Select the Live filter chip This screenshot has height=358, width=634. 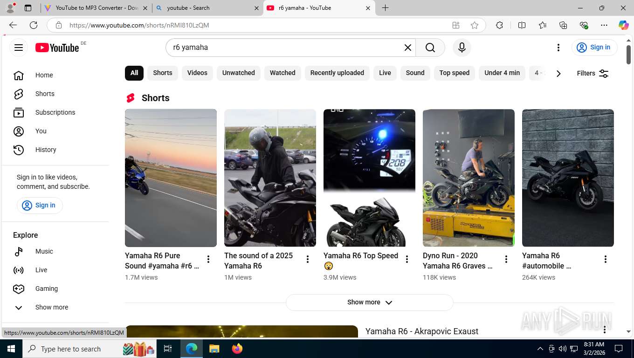(385, 73)
